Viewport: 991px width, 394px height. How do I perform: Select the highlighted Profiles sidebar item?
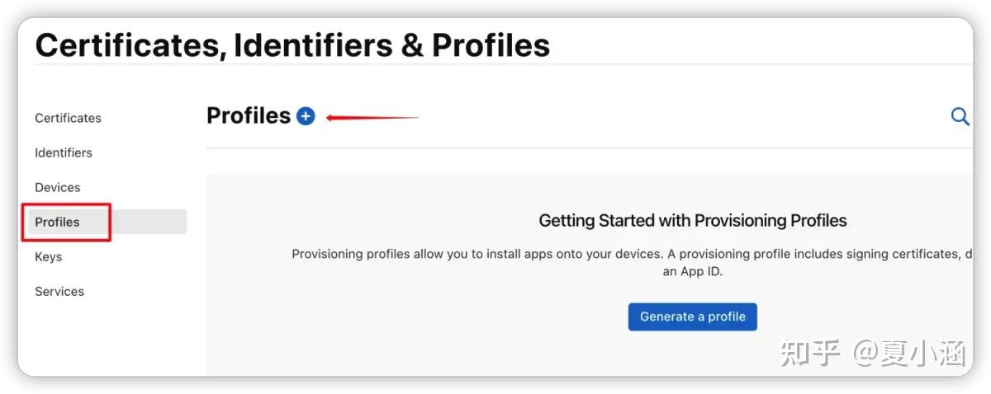tap(58, 222)
